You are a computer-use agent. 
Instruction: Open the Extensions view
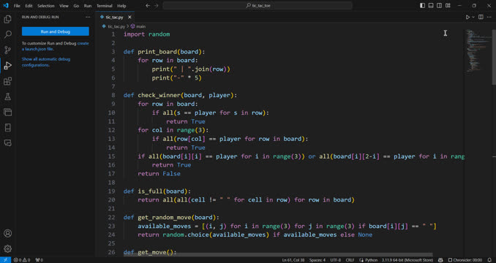(x=7, y=81)
